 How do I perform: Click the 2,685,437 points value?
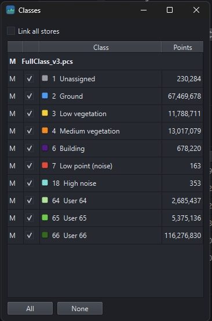[x=187, y=201]
